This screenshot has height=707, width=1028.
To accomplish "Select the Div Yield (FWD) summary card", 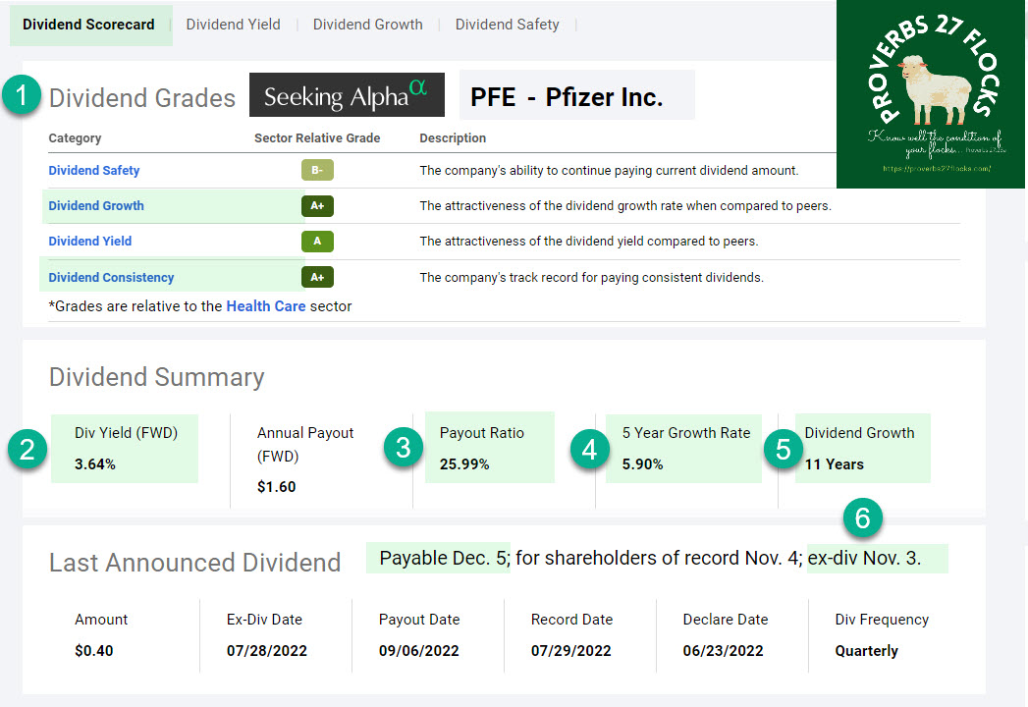I will pyautogui.click(x=125, y=448).
